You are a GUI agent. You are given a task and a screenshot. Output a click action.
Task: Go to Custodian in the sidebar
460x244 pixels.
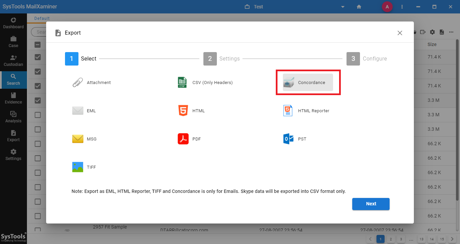[13, 60]
